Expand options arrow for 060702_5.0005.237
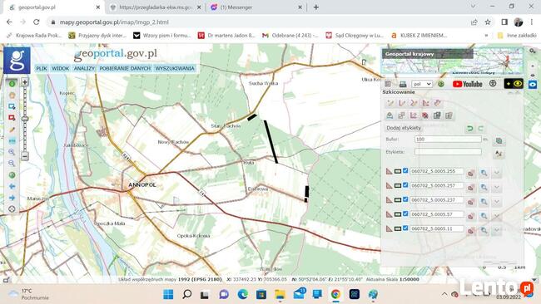 [497, 201]
